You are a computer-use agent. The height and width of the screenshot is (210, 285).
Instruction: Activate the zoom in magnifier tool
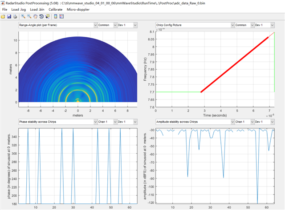pyautogui.click(x=23, y=16)
